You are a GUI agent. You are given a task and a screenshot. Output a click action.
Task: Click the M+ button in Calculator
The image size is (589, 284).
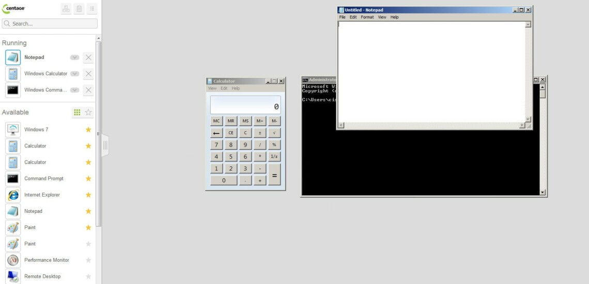click(x=260, y=121)
